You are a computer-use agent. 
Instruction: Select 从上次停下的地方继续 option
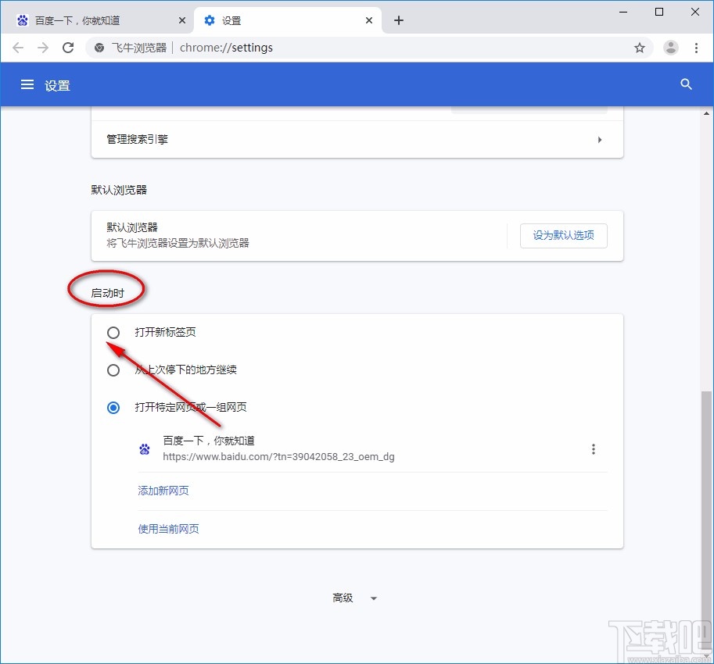[113, 369]
